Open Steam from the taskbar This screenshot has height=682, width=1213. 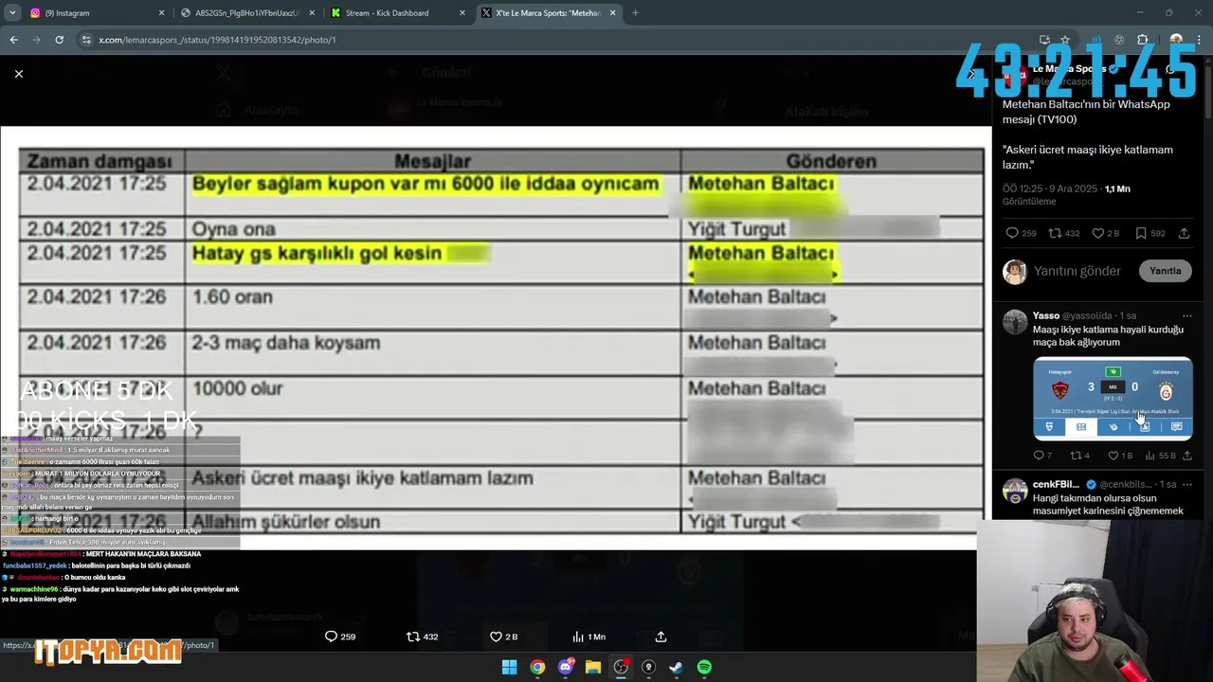[676, 667]
